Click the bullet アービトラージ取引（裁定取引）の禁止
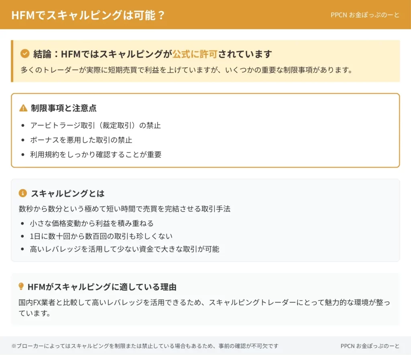411x355 pixels. pos(96,125)
